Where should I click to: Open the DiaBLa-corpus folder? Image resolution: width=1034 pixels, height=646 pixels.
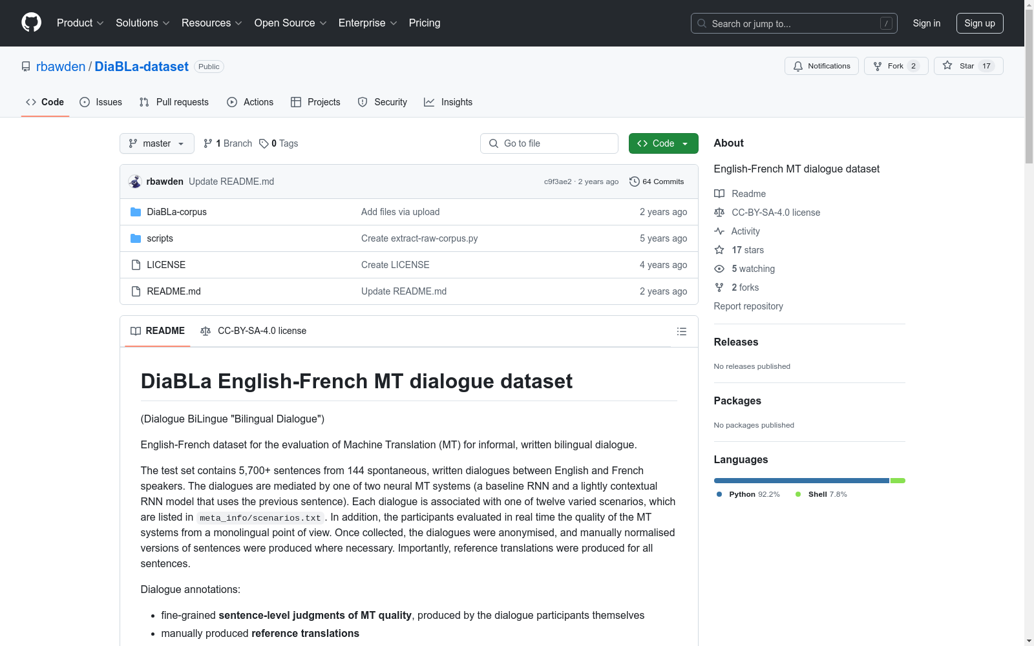(176, 212)
